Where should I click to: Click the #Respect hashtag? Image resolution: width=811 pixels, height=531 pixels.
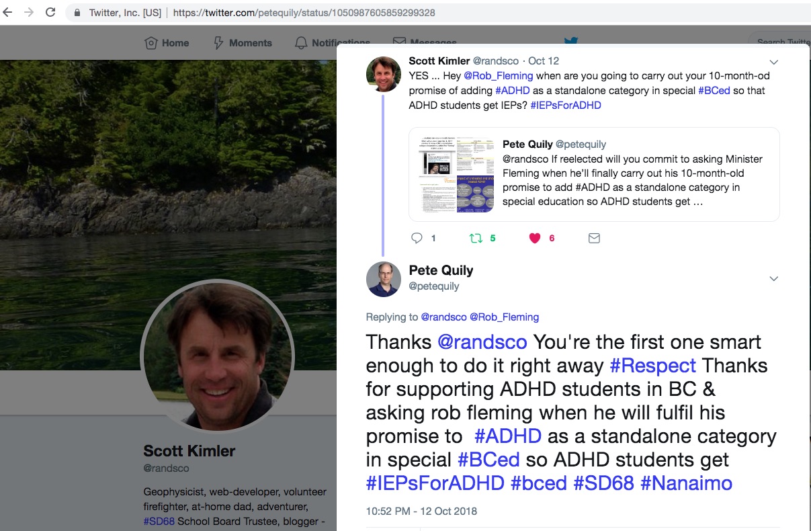[652, 366]
